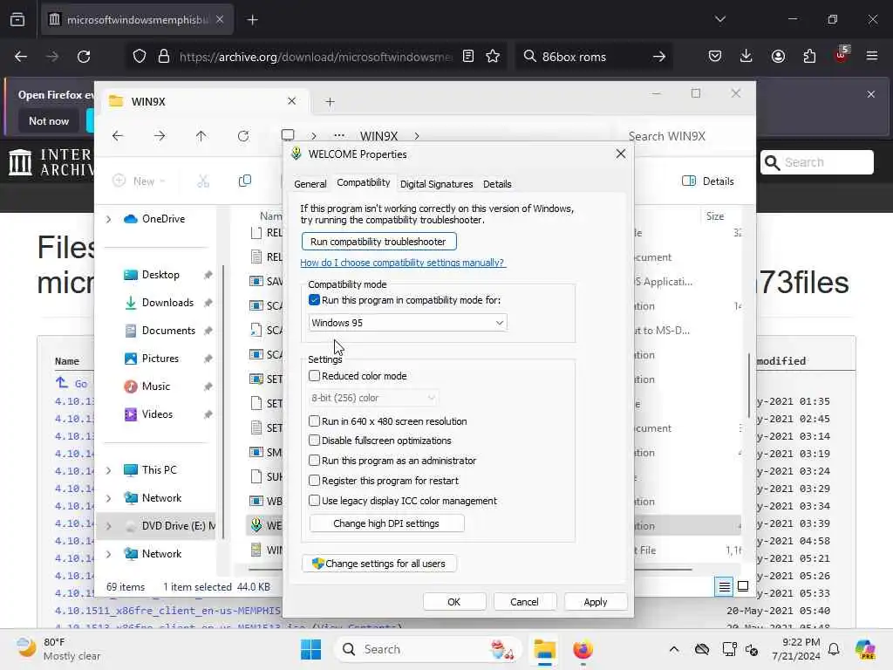Viewport: 893px width, 670px height.
Task: Click Run compatibility troubleshooter button
Action: pos(378,242)
